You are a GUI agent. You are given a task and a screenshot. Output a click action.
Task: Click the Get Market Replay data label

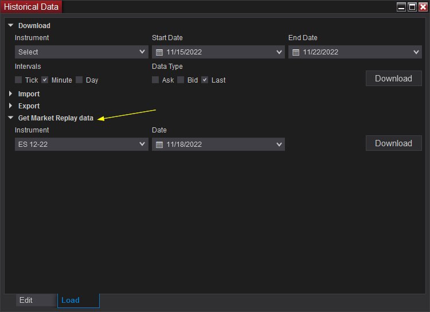[x=56, y=118]
